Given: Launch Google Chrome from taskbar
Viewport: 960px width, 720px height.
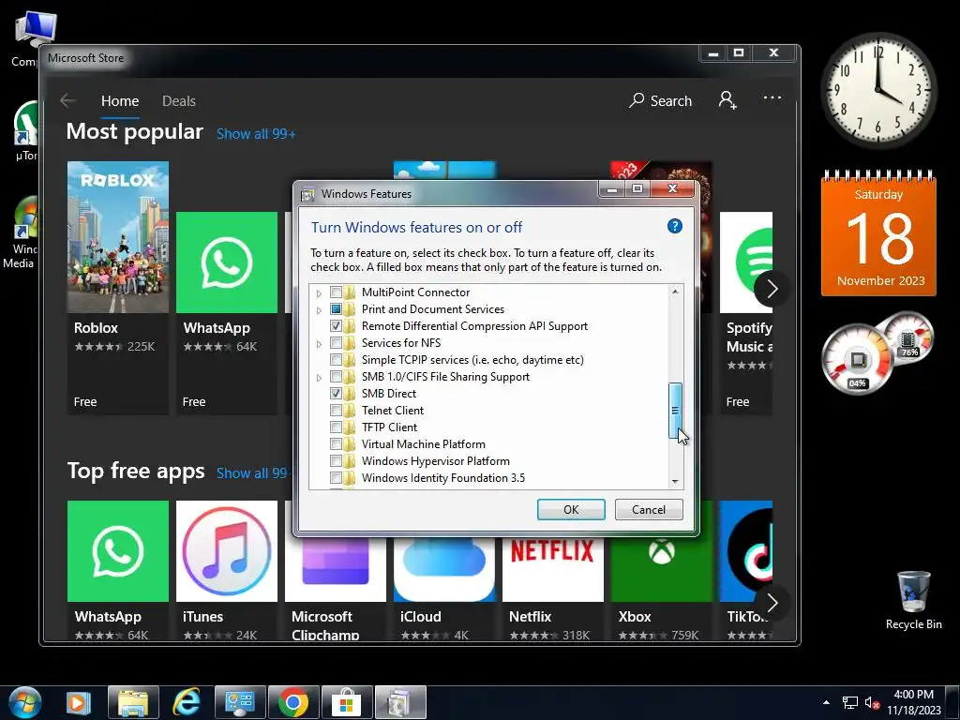Looking at the screenshot, I should tap(292, 702).
